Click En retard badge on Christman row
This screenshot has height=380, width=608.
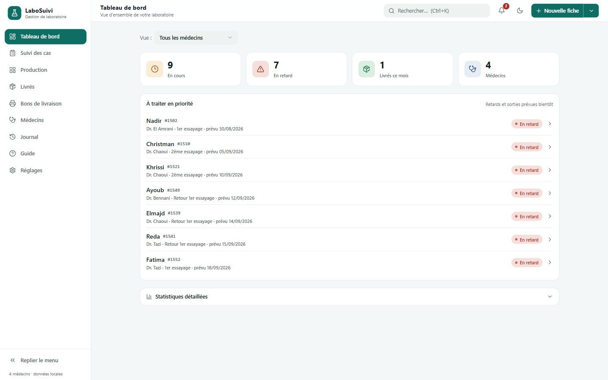tap(527, 147)
